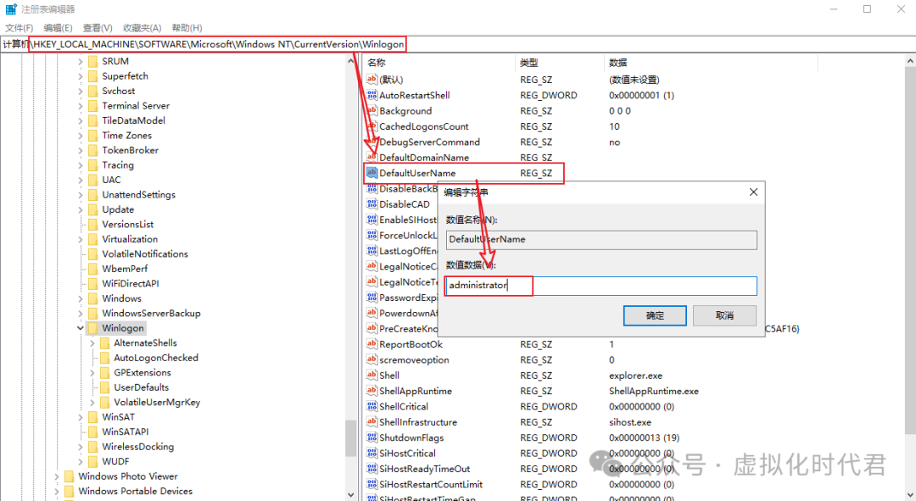The height and width of the screenshot is (501, 916).
Task: Click the PasswordExpi value icon
Action: (x=371, y=298)
